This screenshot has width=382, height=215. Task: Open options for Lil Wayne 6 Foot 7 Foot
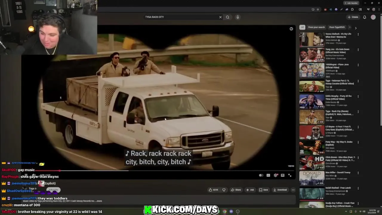point(358,127)
